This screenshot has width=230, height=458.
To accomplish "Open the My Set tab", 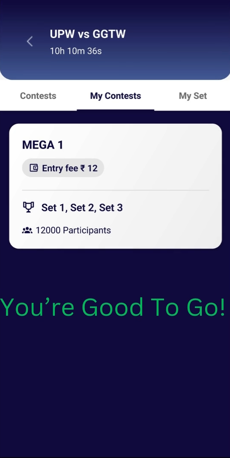I will tap(193, 96).
